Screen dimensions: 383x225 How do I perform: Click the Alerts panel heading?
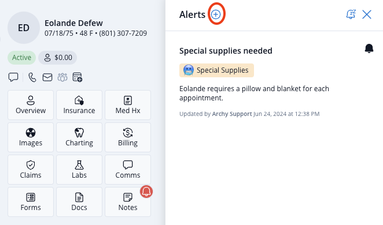pos(192,14)
